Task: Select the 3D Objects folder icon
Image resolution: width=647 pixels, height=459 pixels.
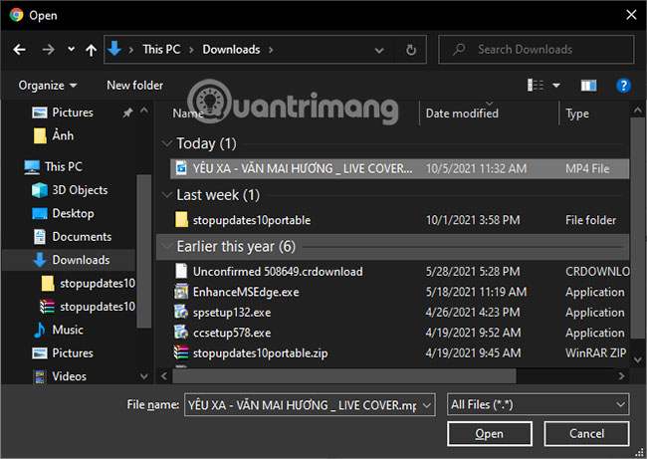Action: pyautogui.click(x=40, y=190)
